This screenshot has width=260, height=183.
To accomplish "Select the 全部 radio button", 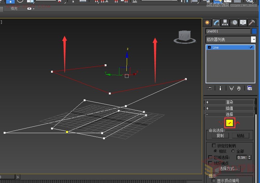I will pyautogui.click(x=233, y=151).
